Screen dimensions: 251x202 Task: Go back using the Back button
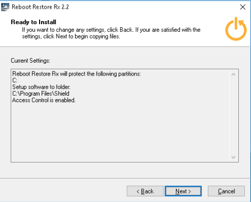pos(145,191)
